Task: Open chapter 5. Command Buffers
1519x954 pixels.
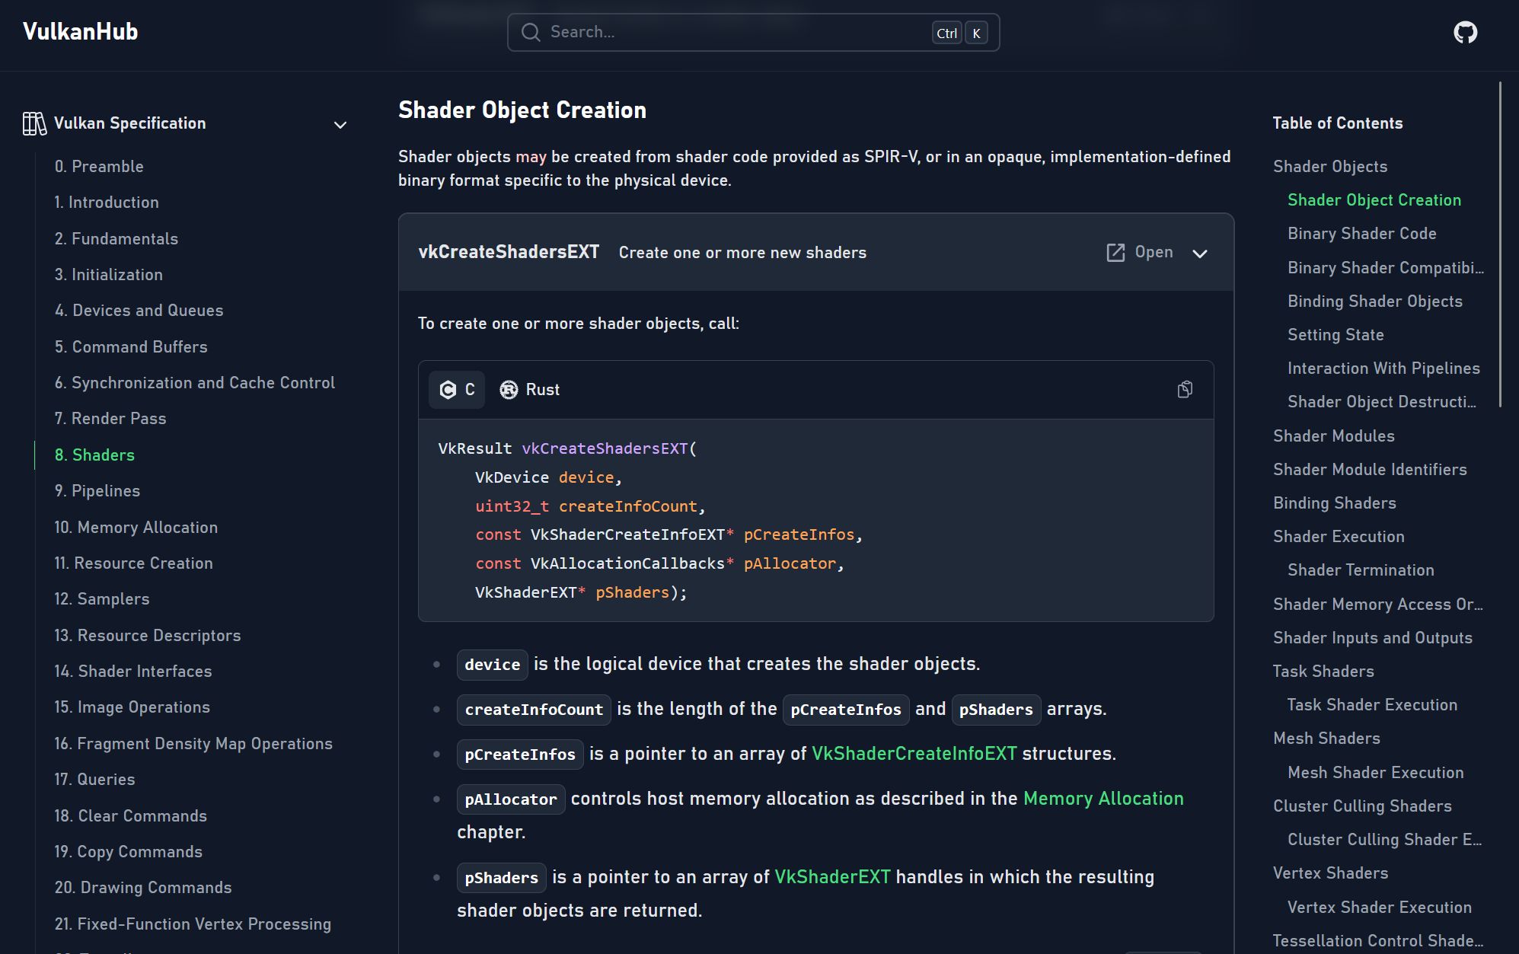Action: (x=131, y=347)
